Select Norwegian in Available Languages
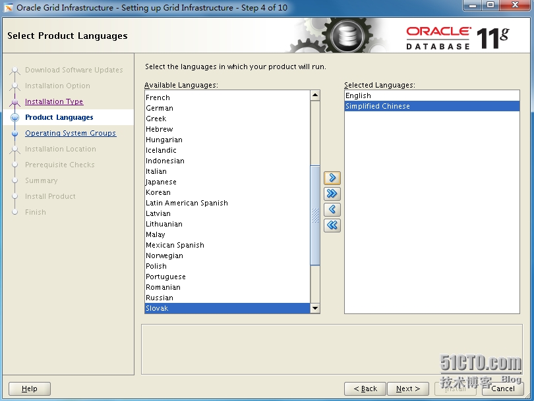This screenshot has height=401, width=534. coord(227,255)
